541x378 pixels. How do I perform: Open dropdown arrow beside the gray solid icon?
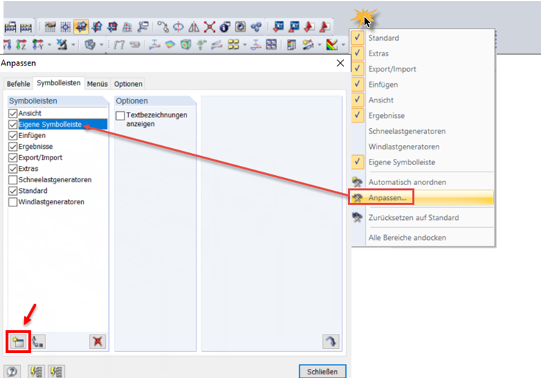(x=101, y=44)
